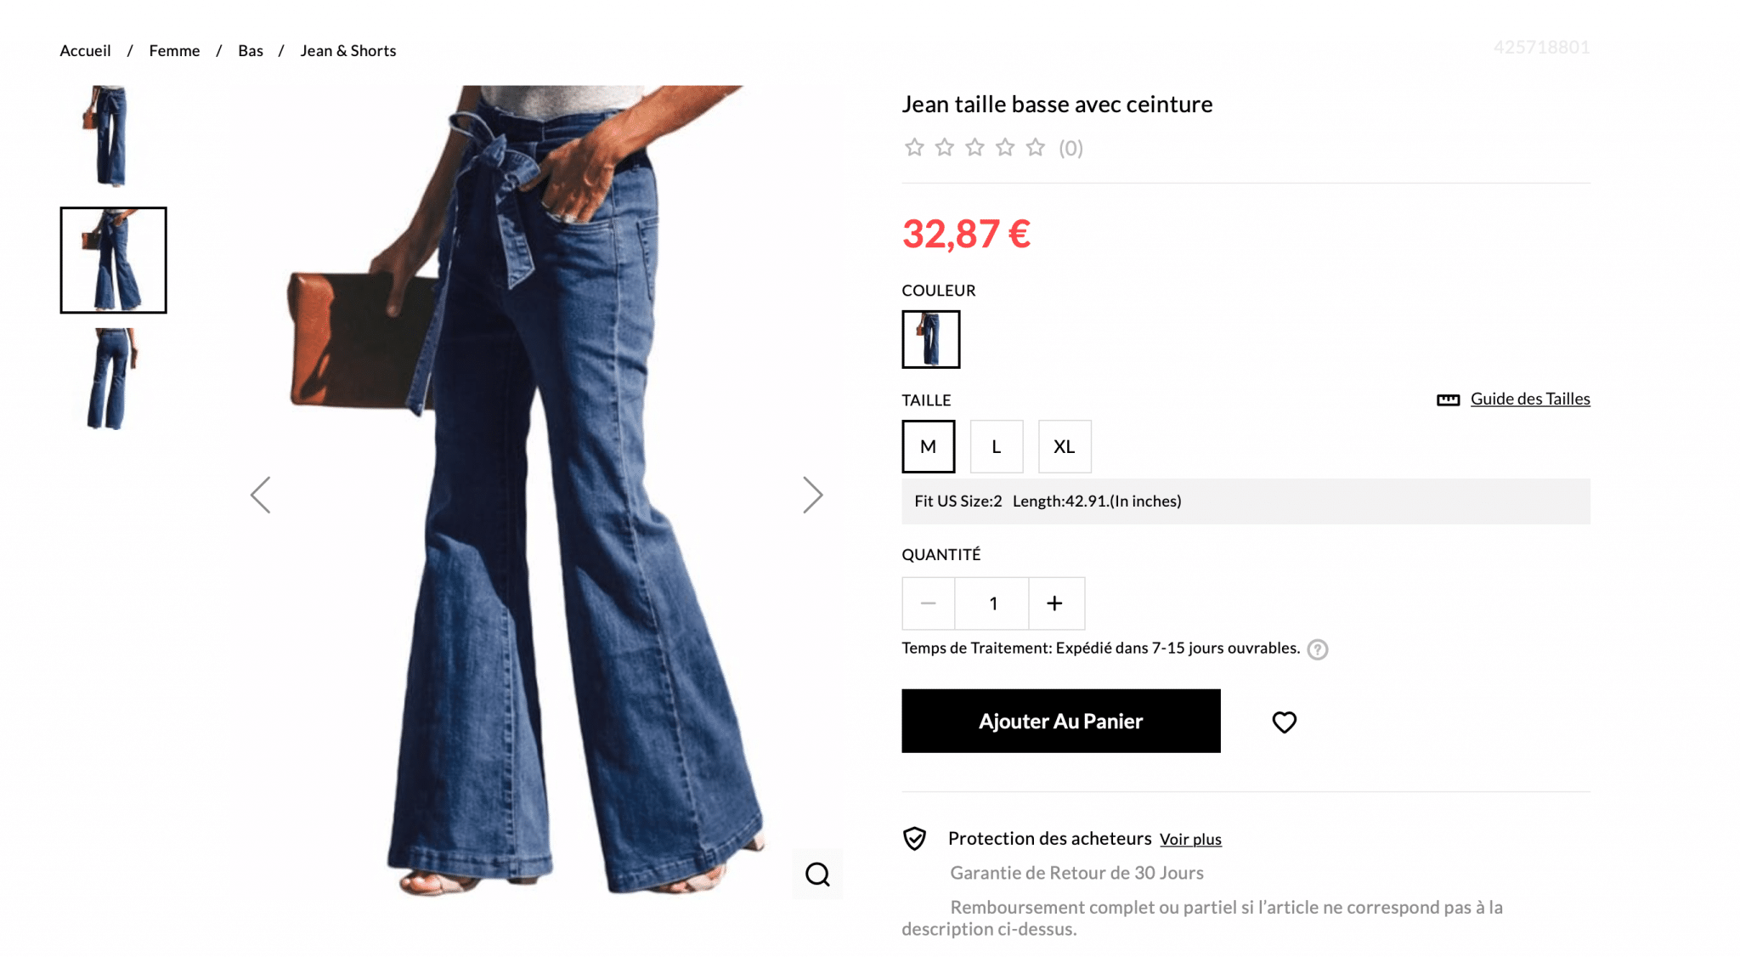The width and height of the screenshot is (1740, 957).
Task: Increase quantity with the plus button
Action: point(1055,603)
